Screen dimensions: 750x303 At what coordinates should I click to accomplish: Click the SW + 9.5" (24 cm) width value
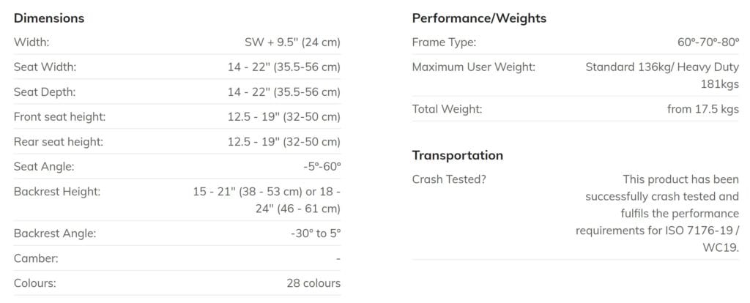(x=292, y=42)
